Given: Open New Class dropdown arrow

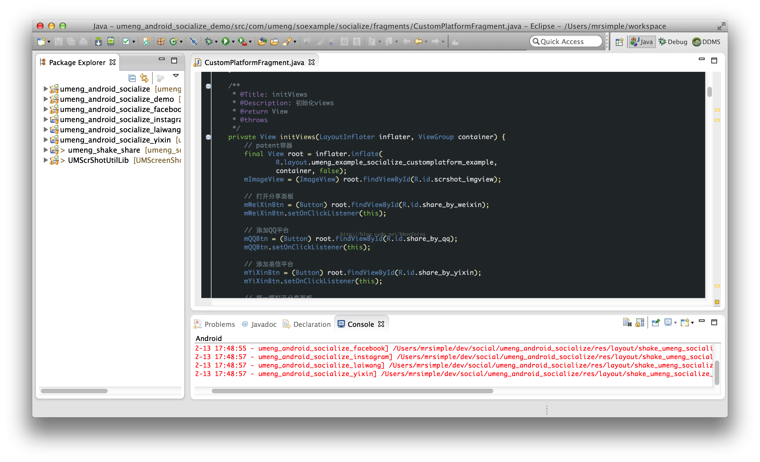Looking at the screenshot, I should point(181,42).
